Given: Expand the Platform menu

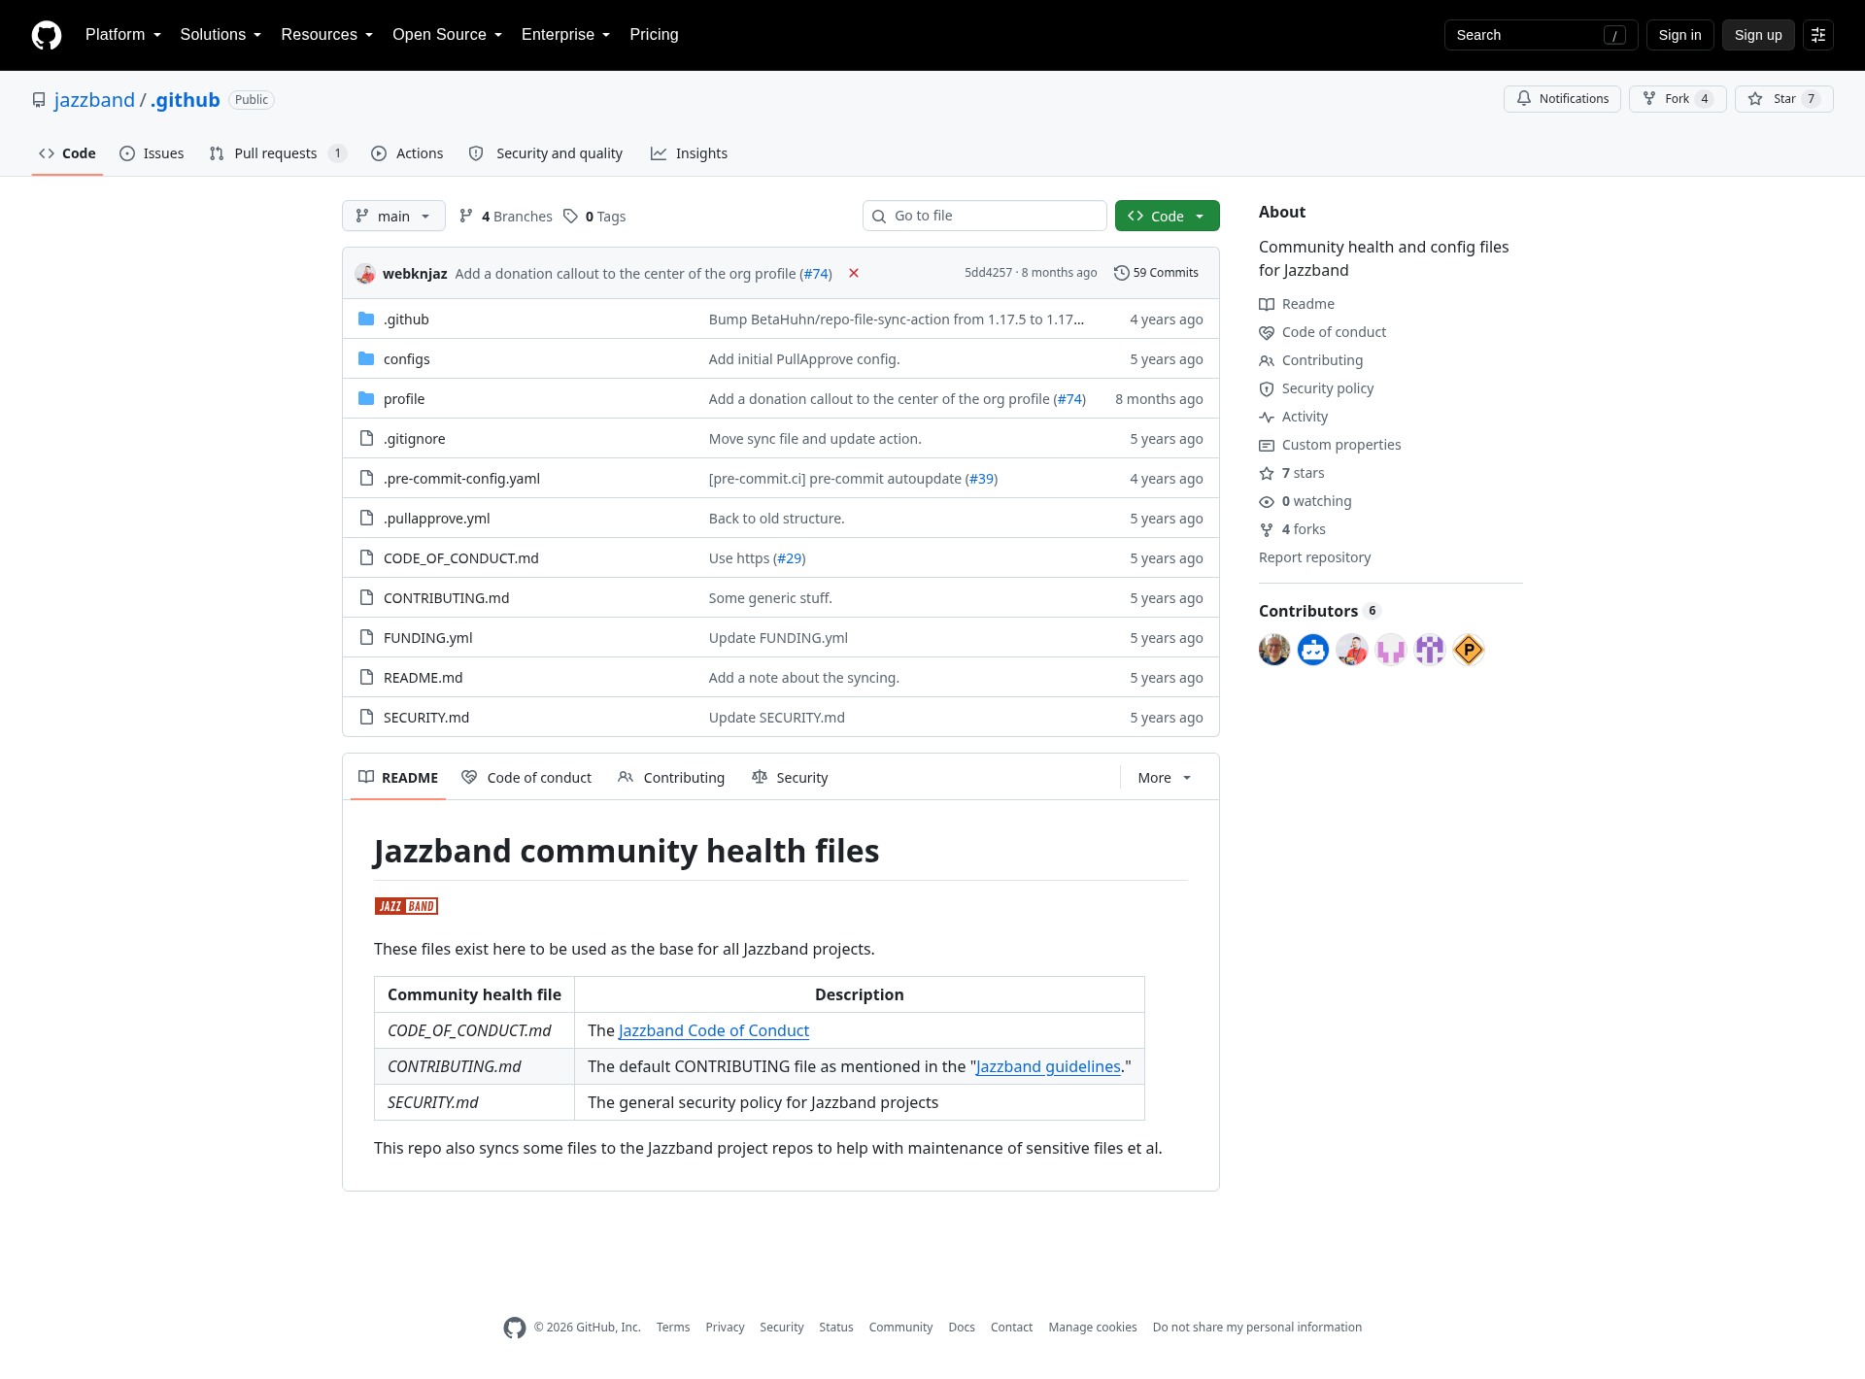Looking at the screenshot, I should coord(123,35).
